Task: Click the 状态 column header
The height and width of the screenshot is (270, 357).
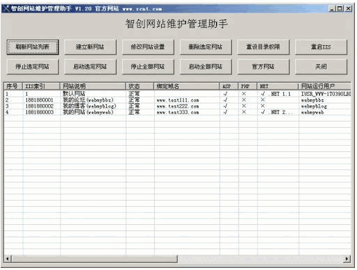Action: (140, 86)
